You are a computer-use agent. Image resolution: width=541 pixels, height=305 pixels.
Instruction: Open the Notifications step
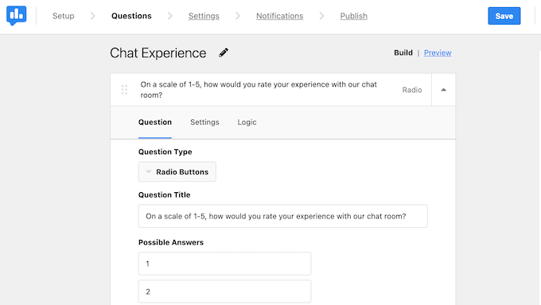click(280, 16)
